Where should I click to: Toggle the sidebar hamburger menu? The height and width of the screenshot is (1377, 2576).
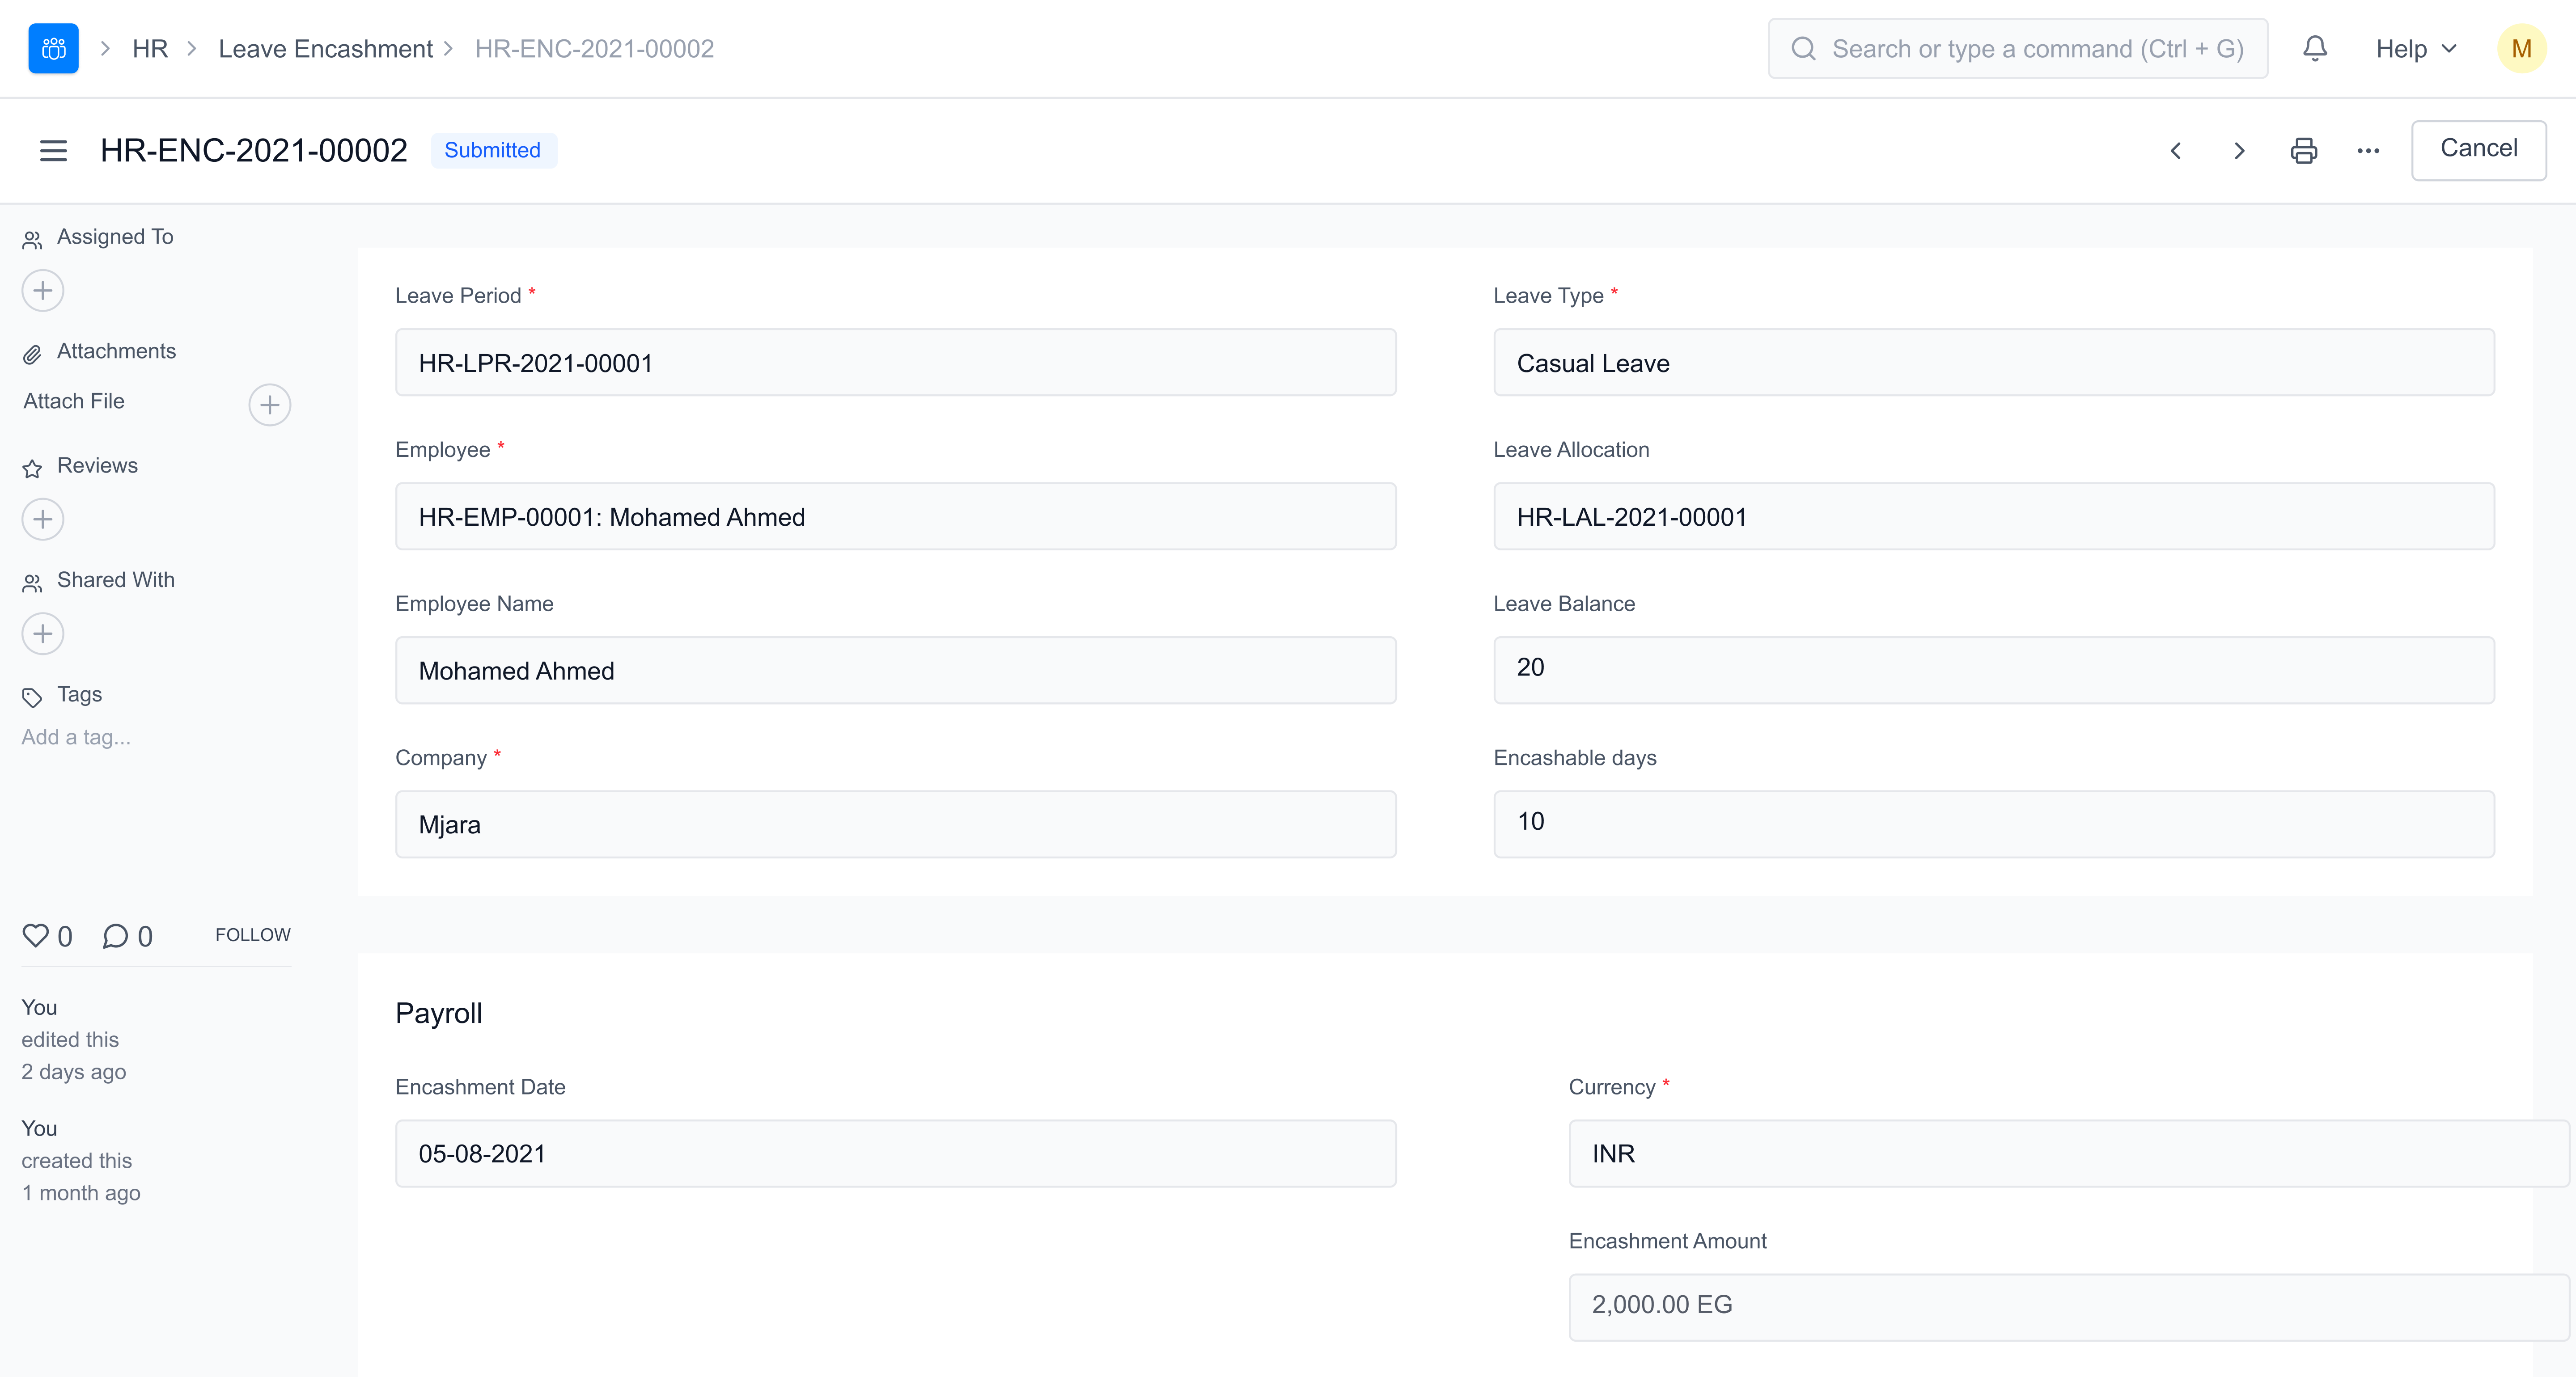point(53,150)
